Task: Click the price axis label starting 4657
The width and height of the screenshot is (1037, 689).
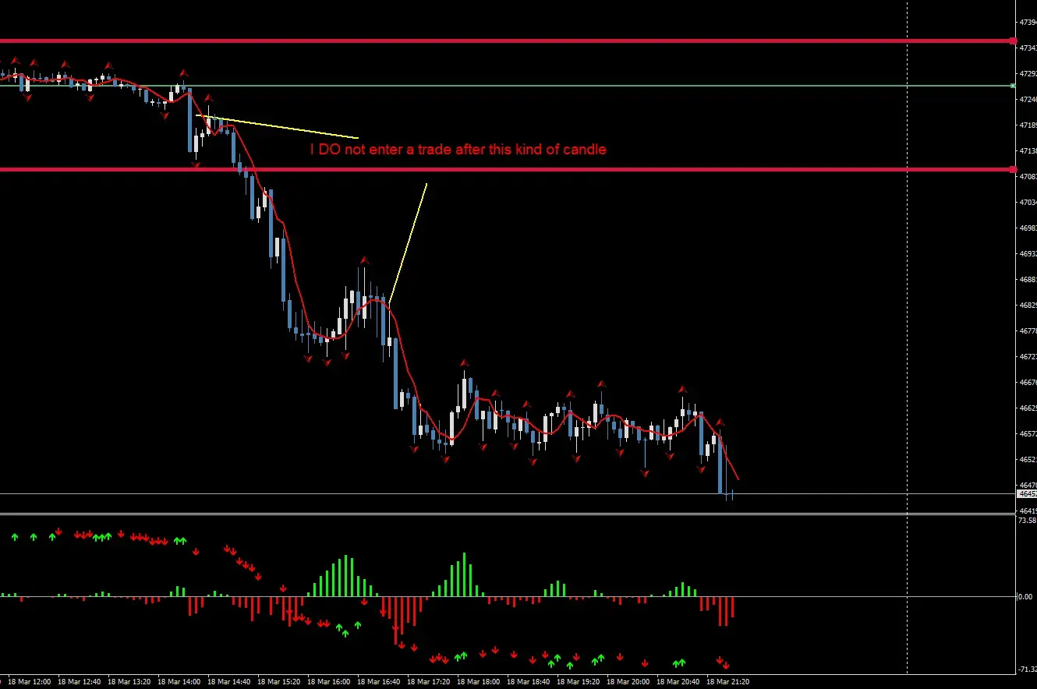Action: point(1028,433)
